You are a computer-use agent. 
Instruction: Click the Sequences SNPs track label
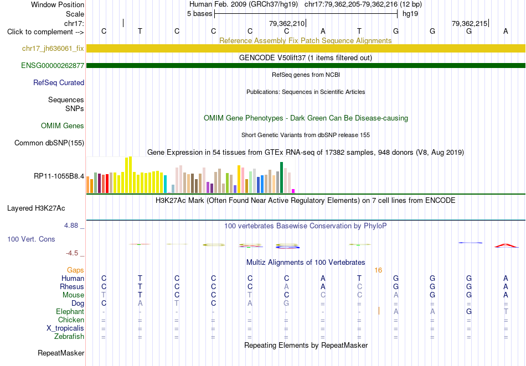pyautogui.click(x=66, y=104)
